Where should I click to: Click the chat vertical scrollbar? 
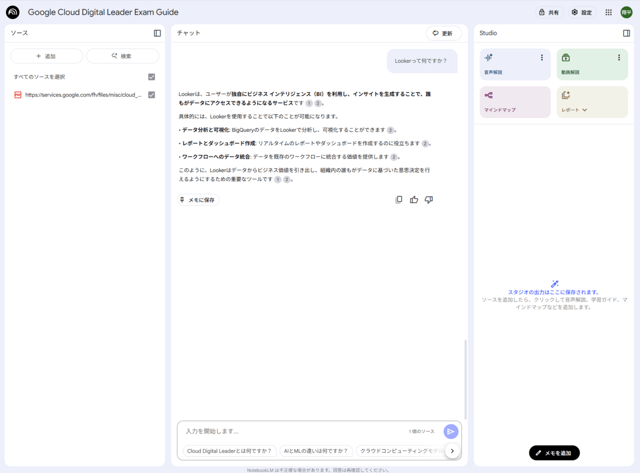[x=465, y=379]
